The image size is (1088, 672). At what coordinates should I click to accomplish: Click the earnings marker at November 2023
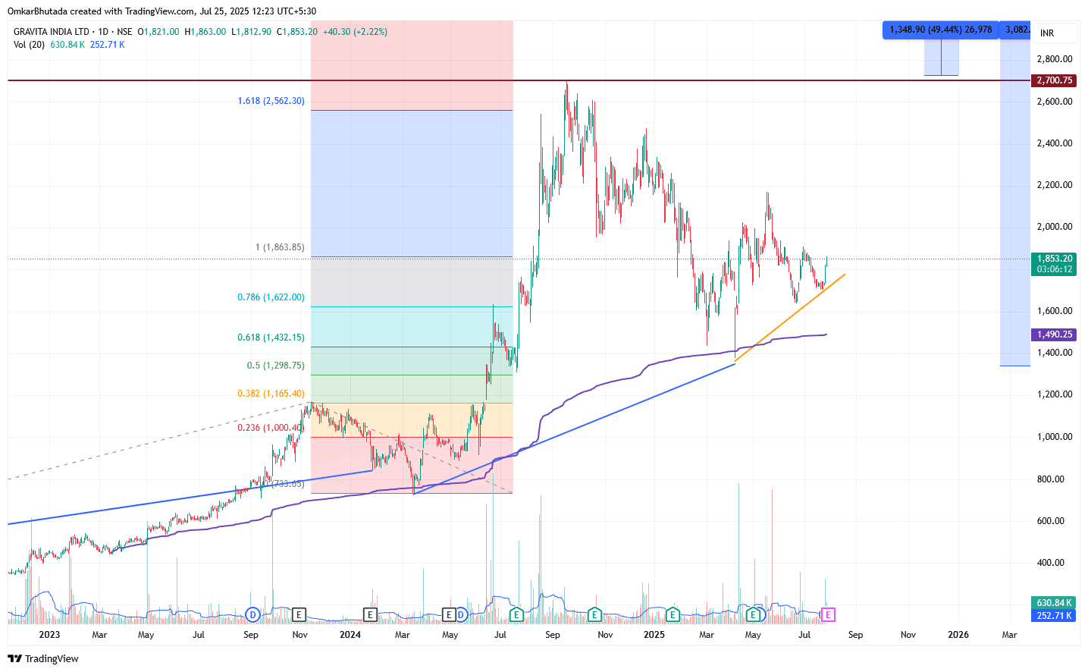click(x=299, y=614)
